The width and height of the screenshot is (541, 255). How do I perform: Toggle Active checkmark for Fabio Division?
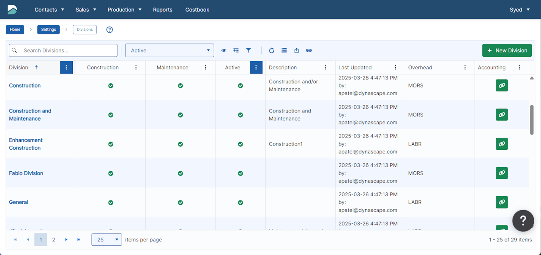(x=240, y=173)
